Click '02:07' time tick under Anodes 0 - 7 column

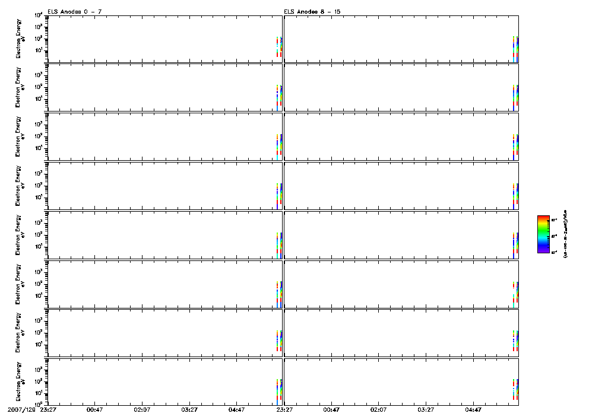(142, 410)
